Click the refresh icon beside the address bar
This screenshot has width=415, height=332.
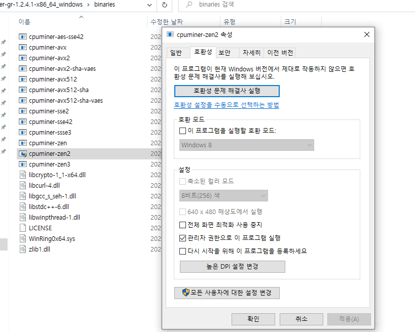pyautogui.click(x=164, y=5)
